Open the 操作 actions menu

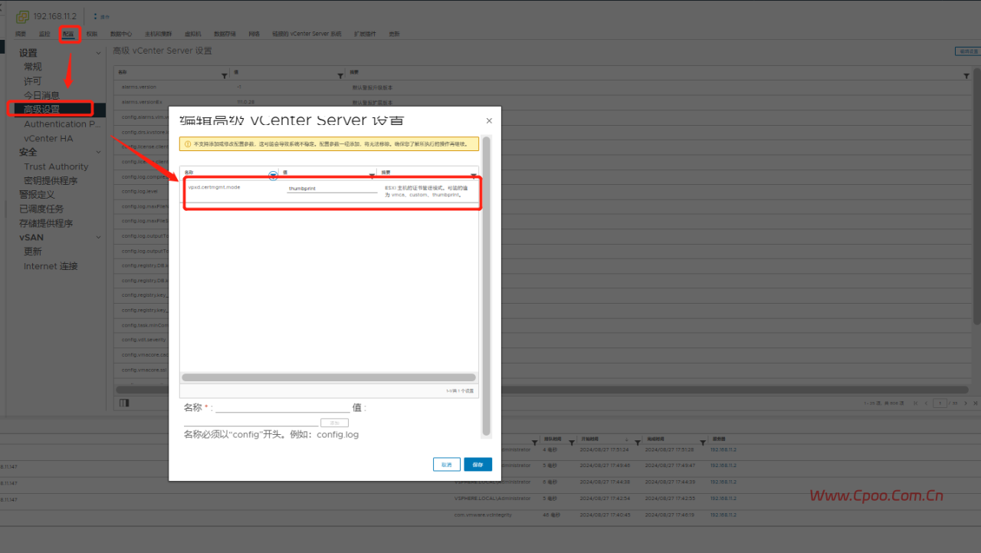pos(102,16)
